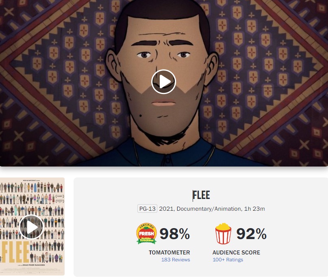Open the 100+ Ratings link
This screenshot has width=328, height=280.
[228, 260]
